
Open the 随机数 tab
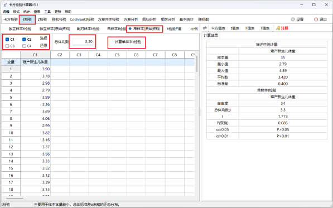[204, 20]
